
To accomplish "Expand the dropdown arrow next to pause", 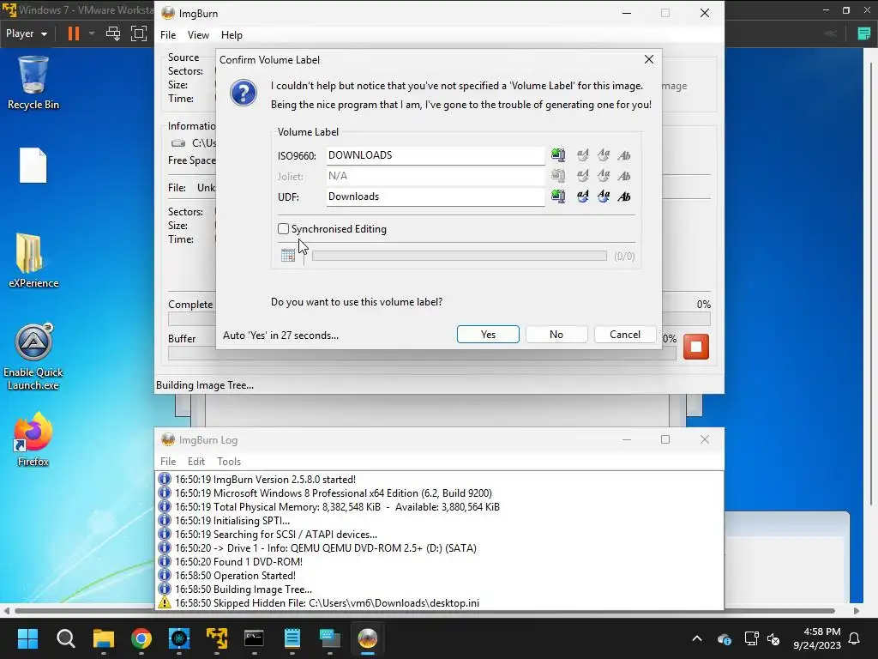I will point(92,33).
